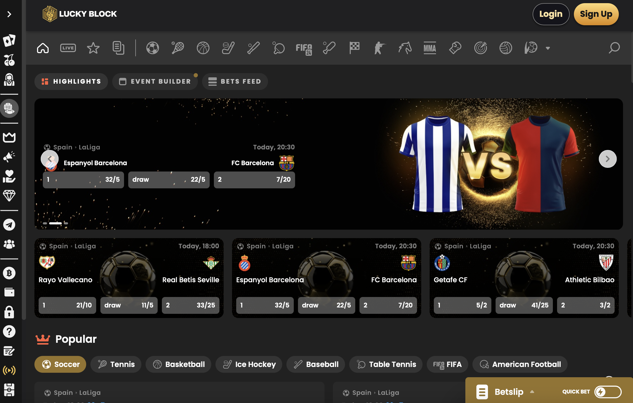Image resolution: width=633 pixels, height=403 pixels.
Task: Open the diamond icon in sidebar
Action: (9, 195)
